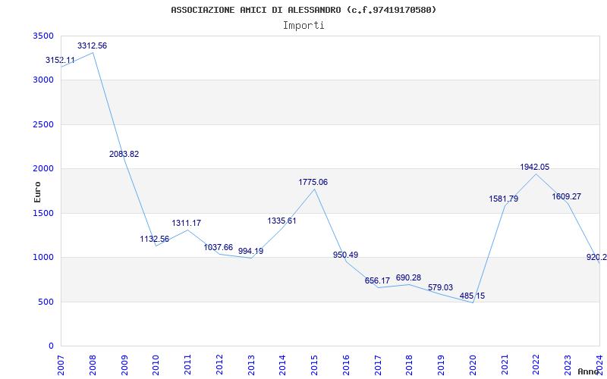Viewport: 607px width, 379px height.
Task: Select the 1609.27 data label
Action: pos(566,196)
